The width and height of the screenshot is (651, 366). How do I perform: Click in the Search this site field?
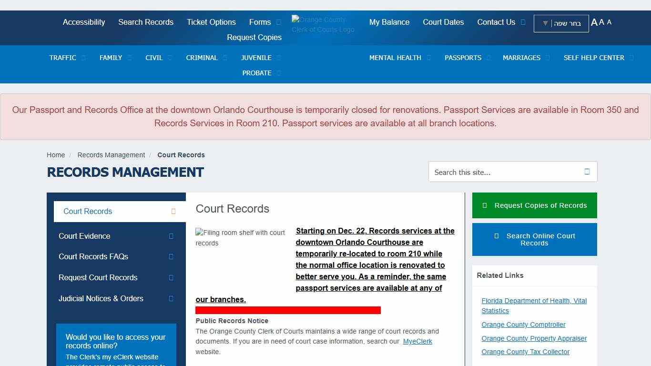505,172
